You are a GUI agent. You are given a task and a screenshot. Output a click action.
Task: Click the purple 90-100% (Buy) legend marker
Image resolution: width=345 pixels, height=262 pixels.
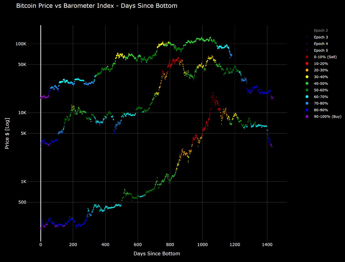(x=307, y=116)
